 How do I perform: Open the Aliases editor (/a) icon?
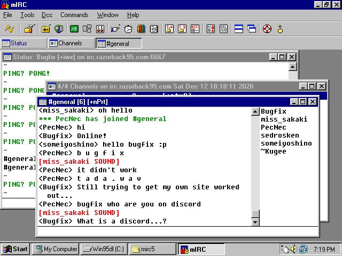[x=74, y=29]
